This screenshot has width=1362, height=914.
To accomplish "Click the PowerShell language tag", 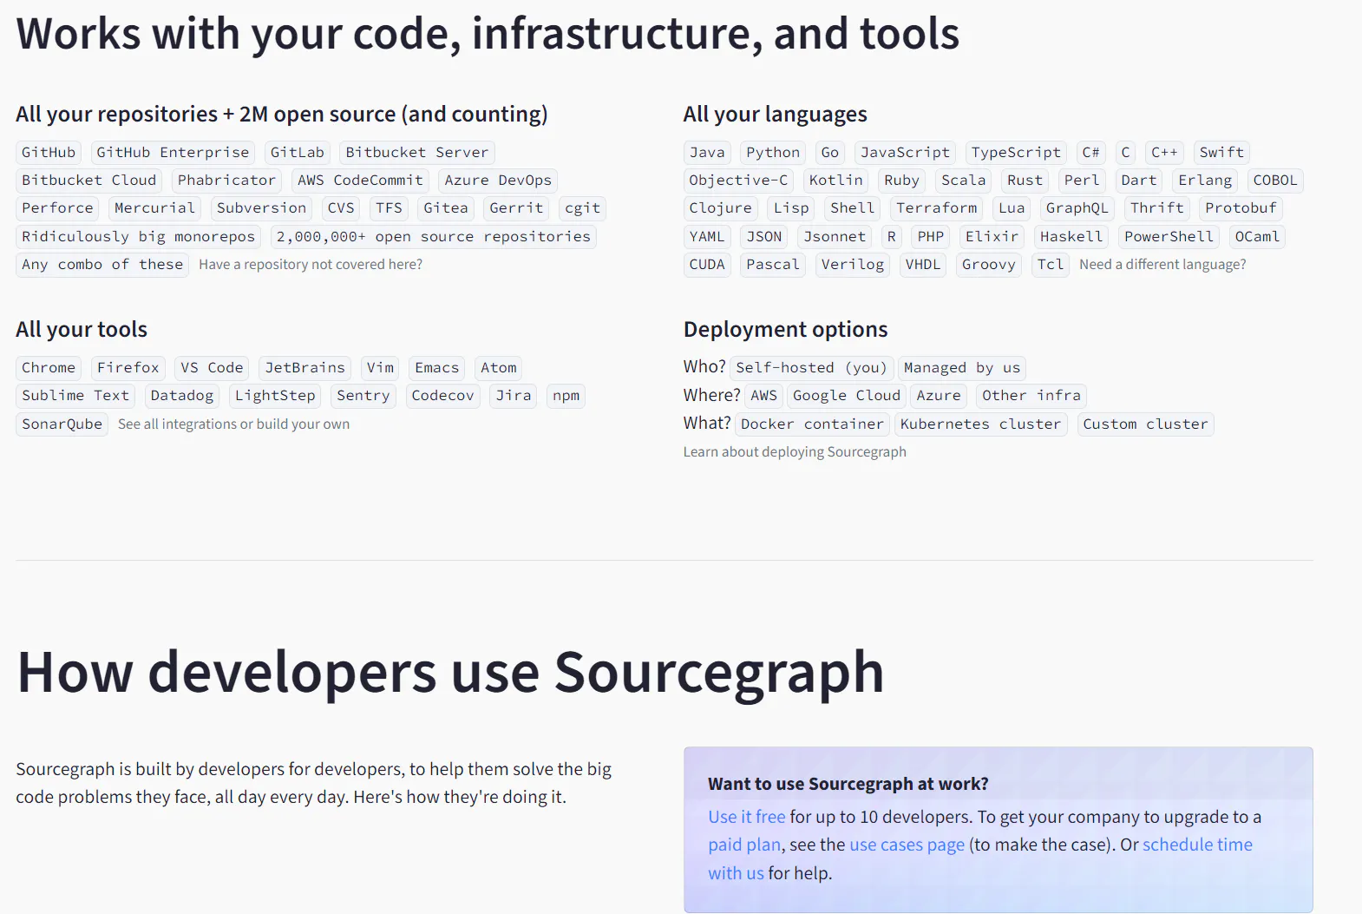I will click(1169, 236).
